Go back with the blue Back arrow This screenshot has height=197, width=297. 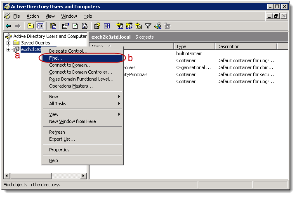pos(8,26)
